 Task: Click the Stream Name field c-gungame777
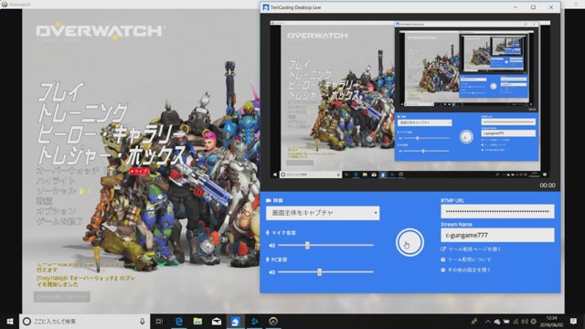(497, 235)
